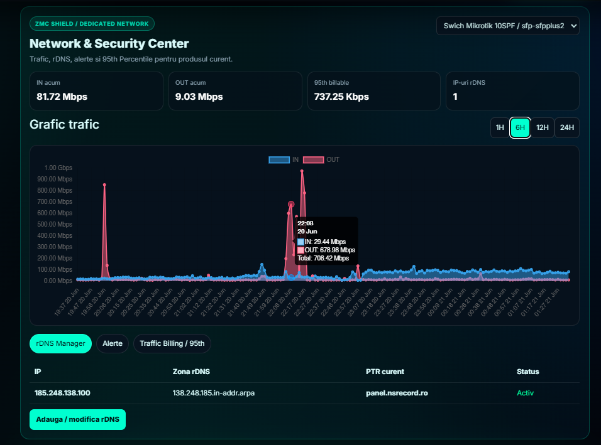Click the 500.00 Mbps axis label
Image resolution: width=601 pixels, height=445 pixels.
(x=55, y=224)
